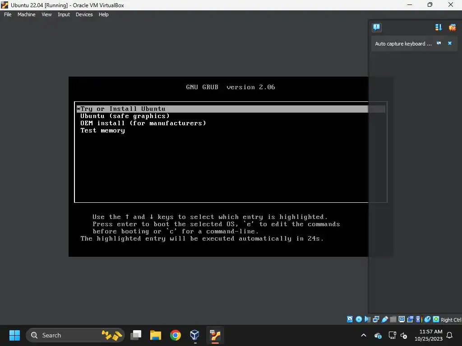Click the keyboard capture green arrow icon
Screen dimensions: 462x346
click(436, 319)
